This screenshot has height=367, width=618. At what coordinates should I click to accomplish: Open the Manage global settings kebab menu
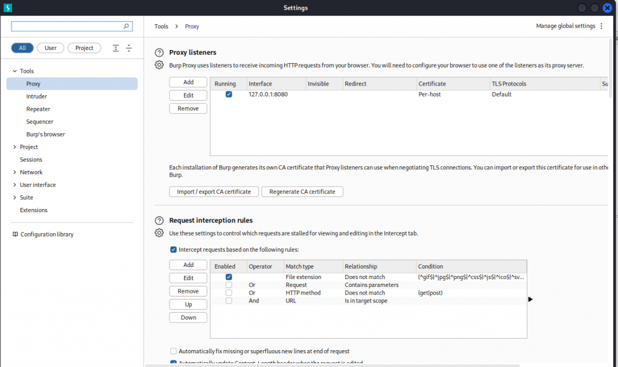coord(601,27)
